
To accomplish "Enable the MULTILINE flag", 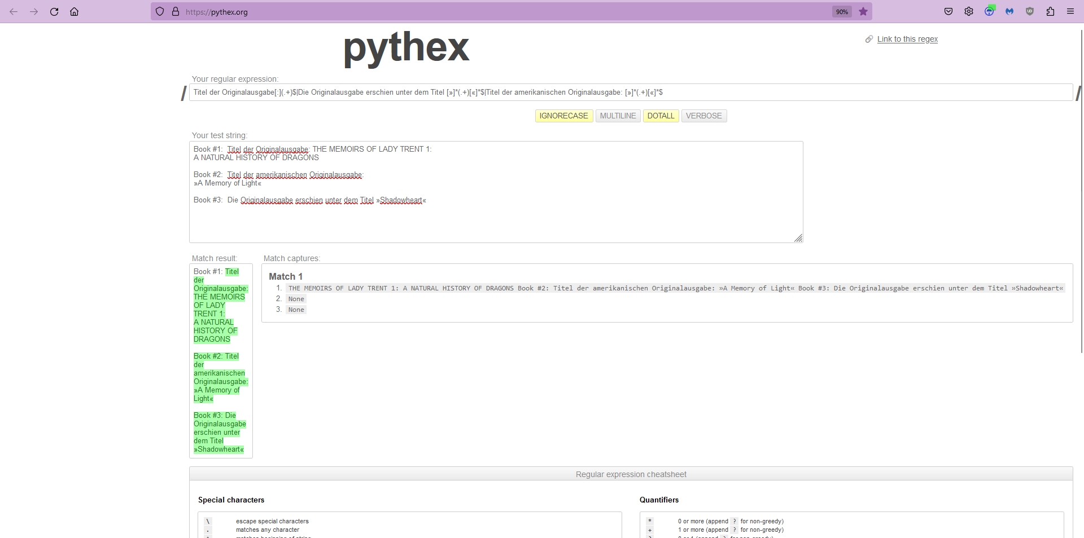I will (618, 116).
